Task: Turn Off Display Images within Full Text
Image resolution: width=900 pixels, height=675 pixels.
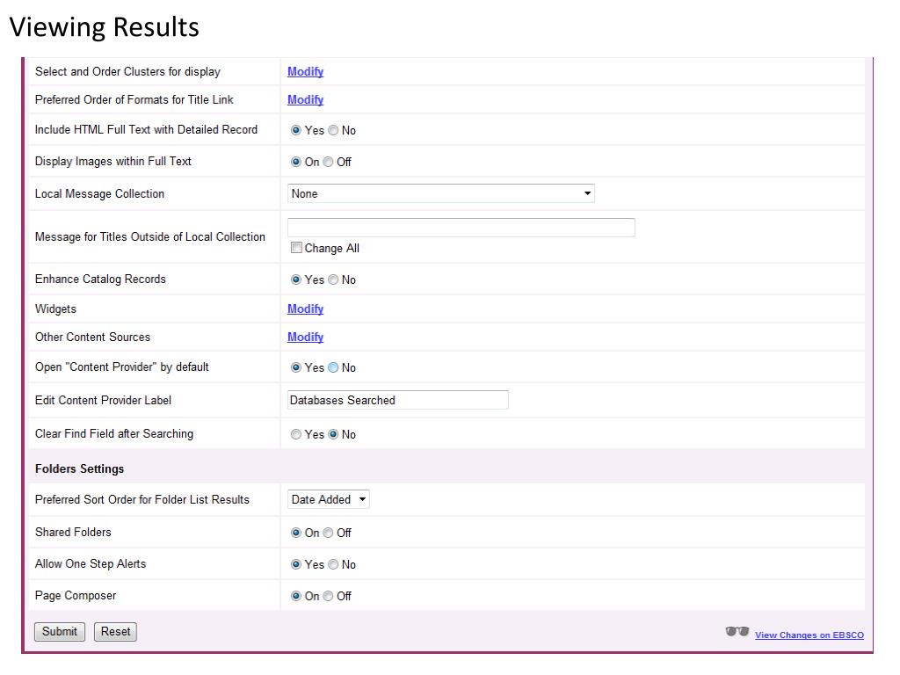Action: [x=329, y=162]
